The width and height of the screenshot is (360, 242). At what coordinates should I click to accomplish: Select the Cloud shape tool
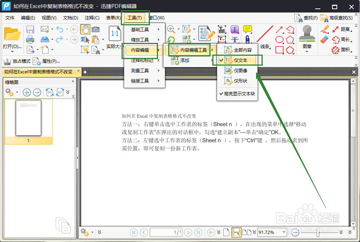pyautogui.click(x=290, y=50)
